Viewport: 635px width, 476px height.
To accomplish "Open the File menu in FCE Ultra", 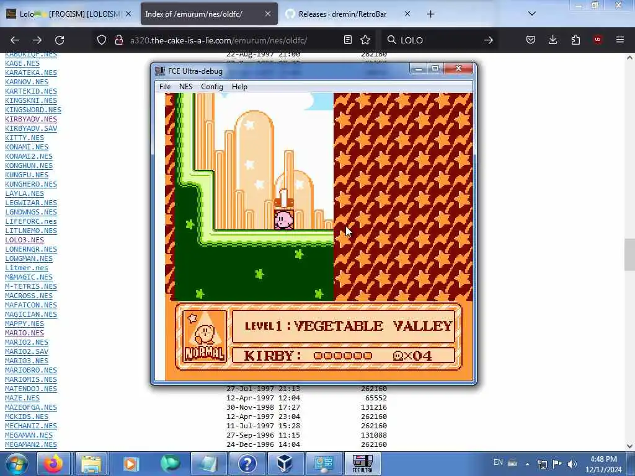I will tap(165, 87).
